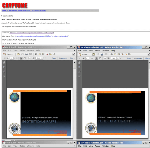Open the gear customize icon in doc1-1.pdf toolbar
This screenshot has height=148, width=150.
tap(36, 54)
